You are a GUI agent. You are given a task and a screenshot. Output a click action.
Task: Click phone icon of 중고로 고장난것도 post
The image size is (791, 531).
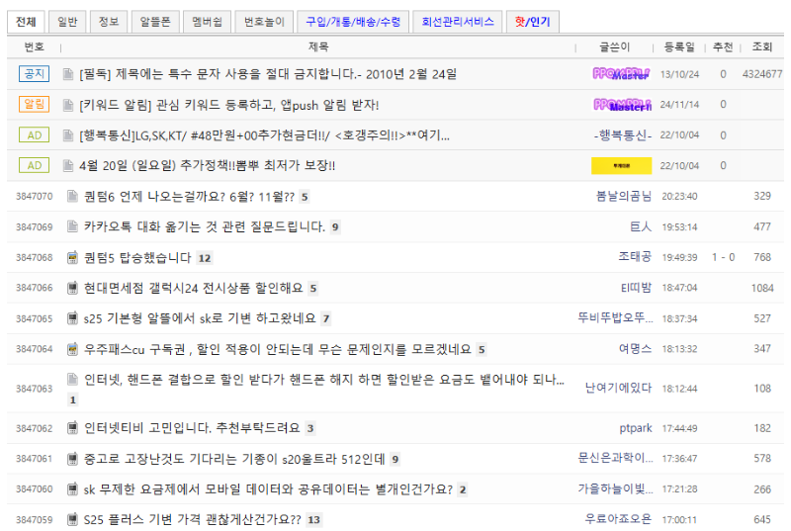pyautogui.click(x=72, y=459)
